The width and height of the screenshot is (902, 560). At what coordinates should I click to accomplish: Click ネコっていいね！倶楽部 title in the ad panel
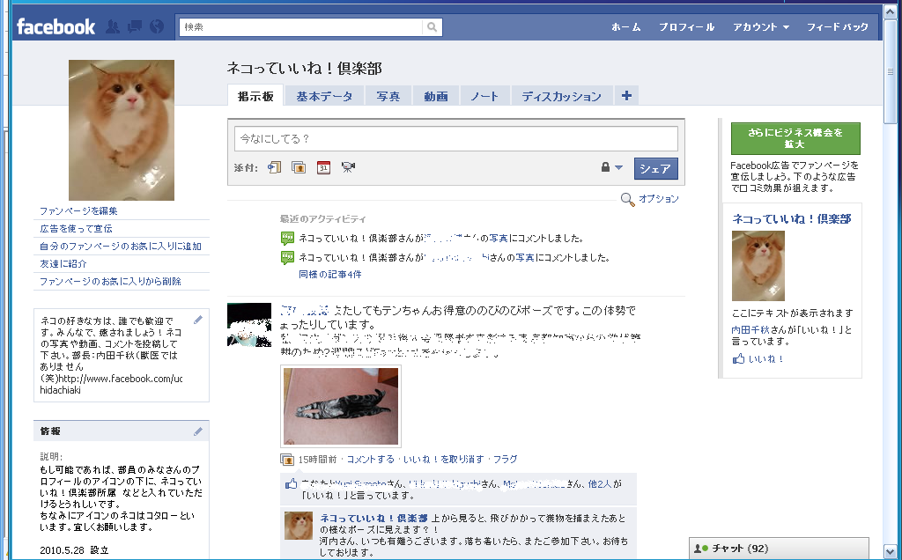click(792, 219)
